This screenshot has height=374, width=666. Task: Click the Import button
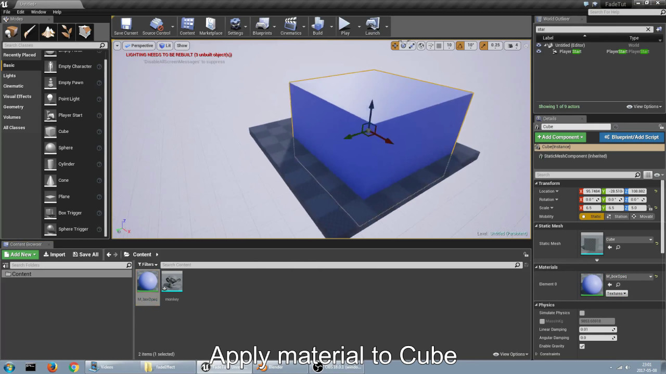(54, 255)
